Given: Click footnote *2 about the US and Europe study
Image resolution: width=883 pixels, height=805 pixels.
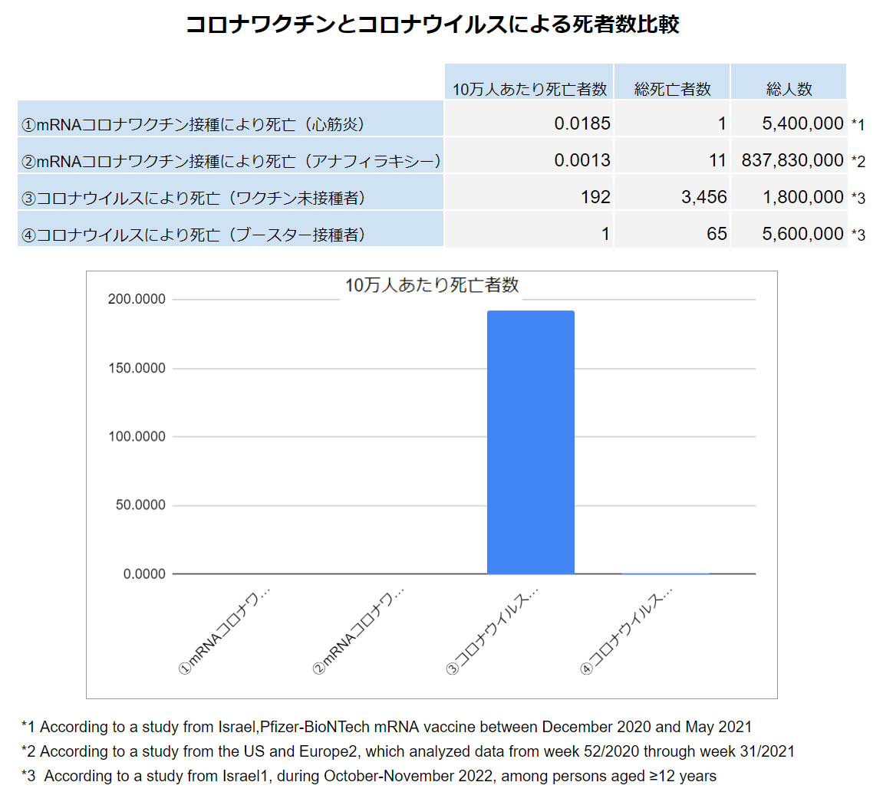Looking at the screenshot, I should pyautogui.click(x=407, y=751).
